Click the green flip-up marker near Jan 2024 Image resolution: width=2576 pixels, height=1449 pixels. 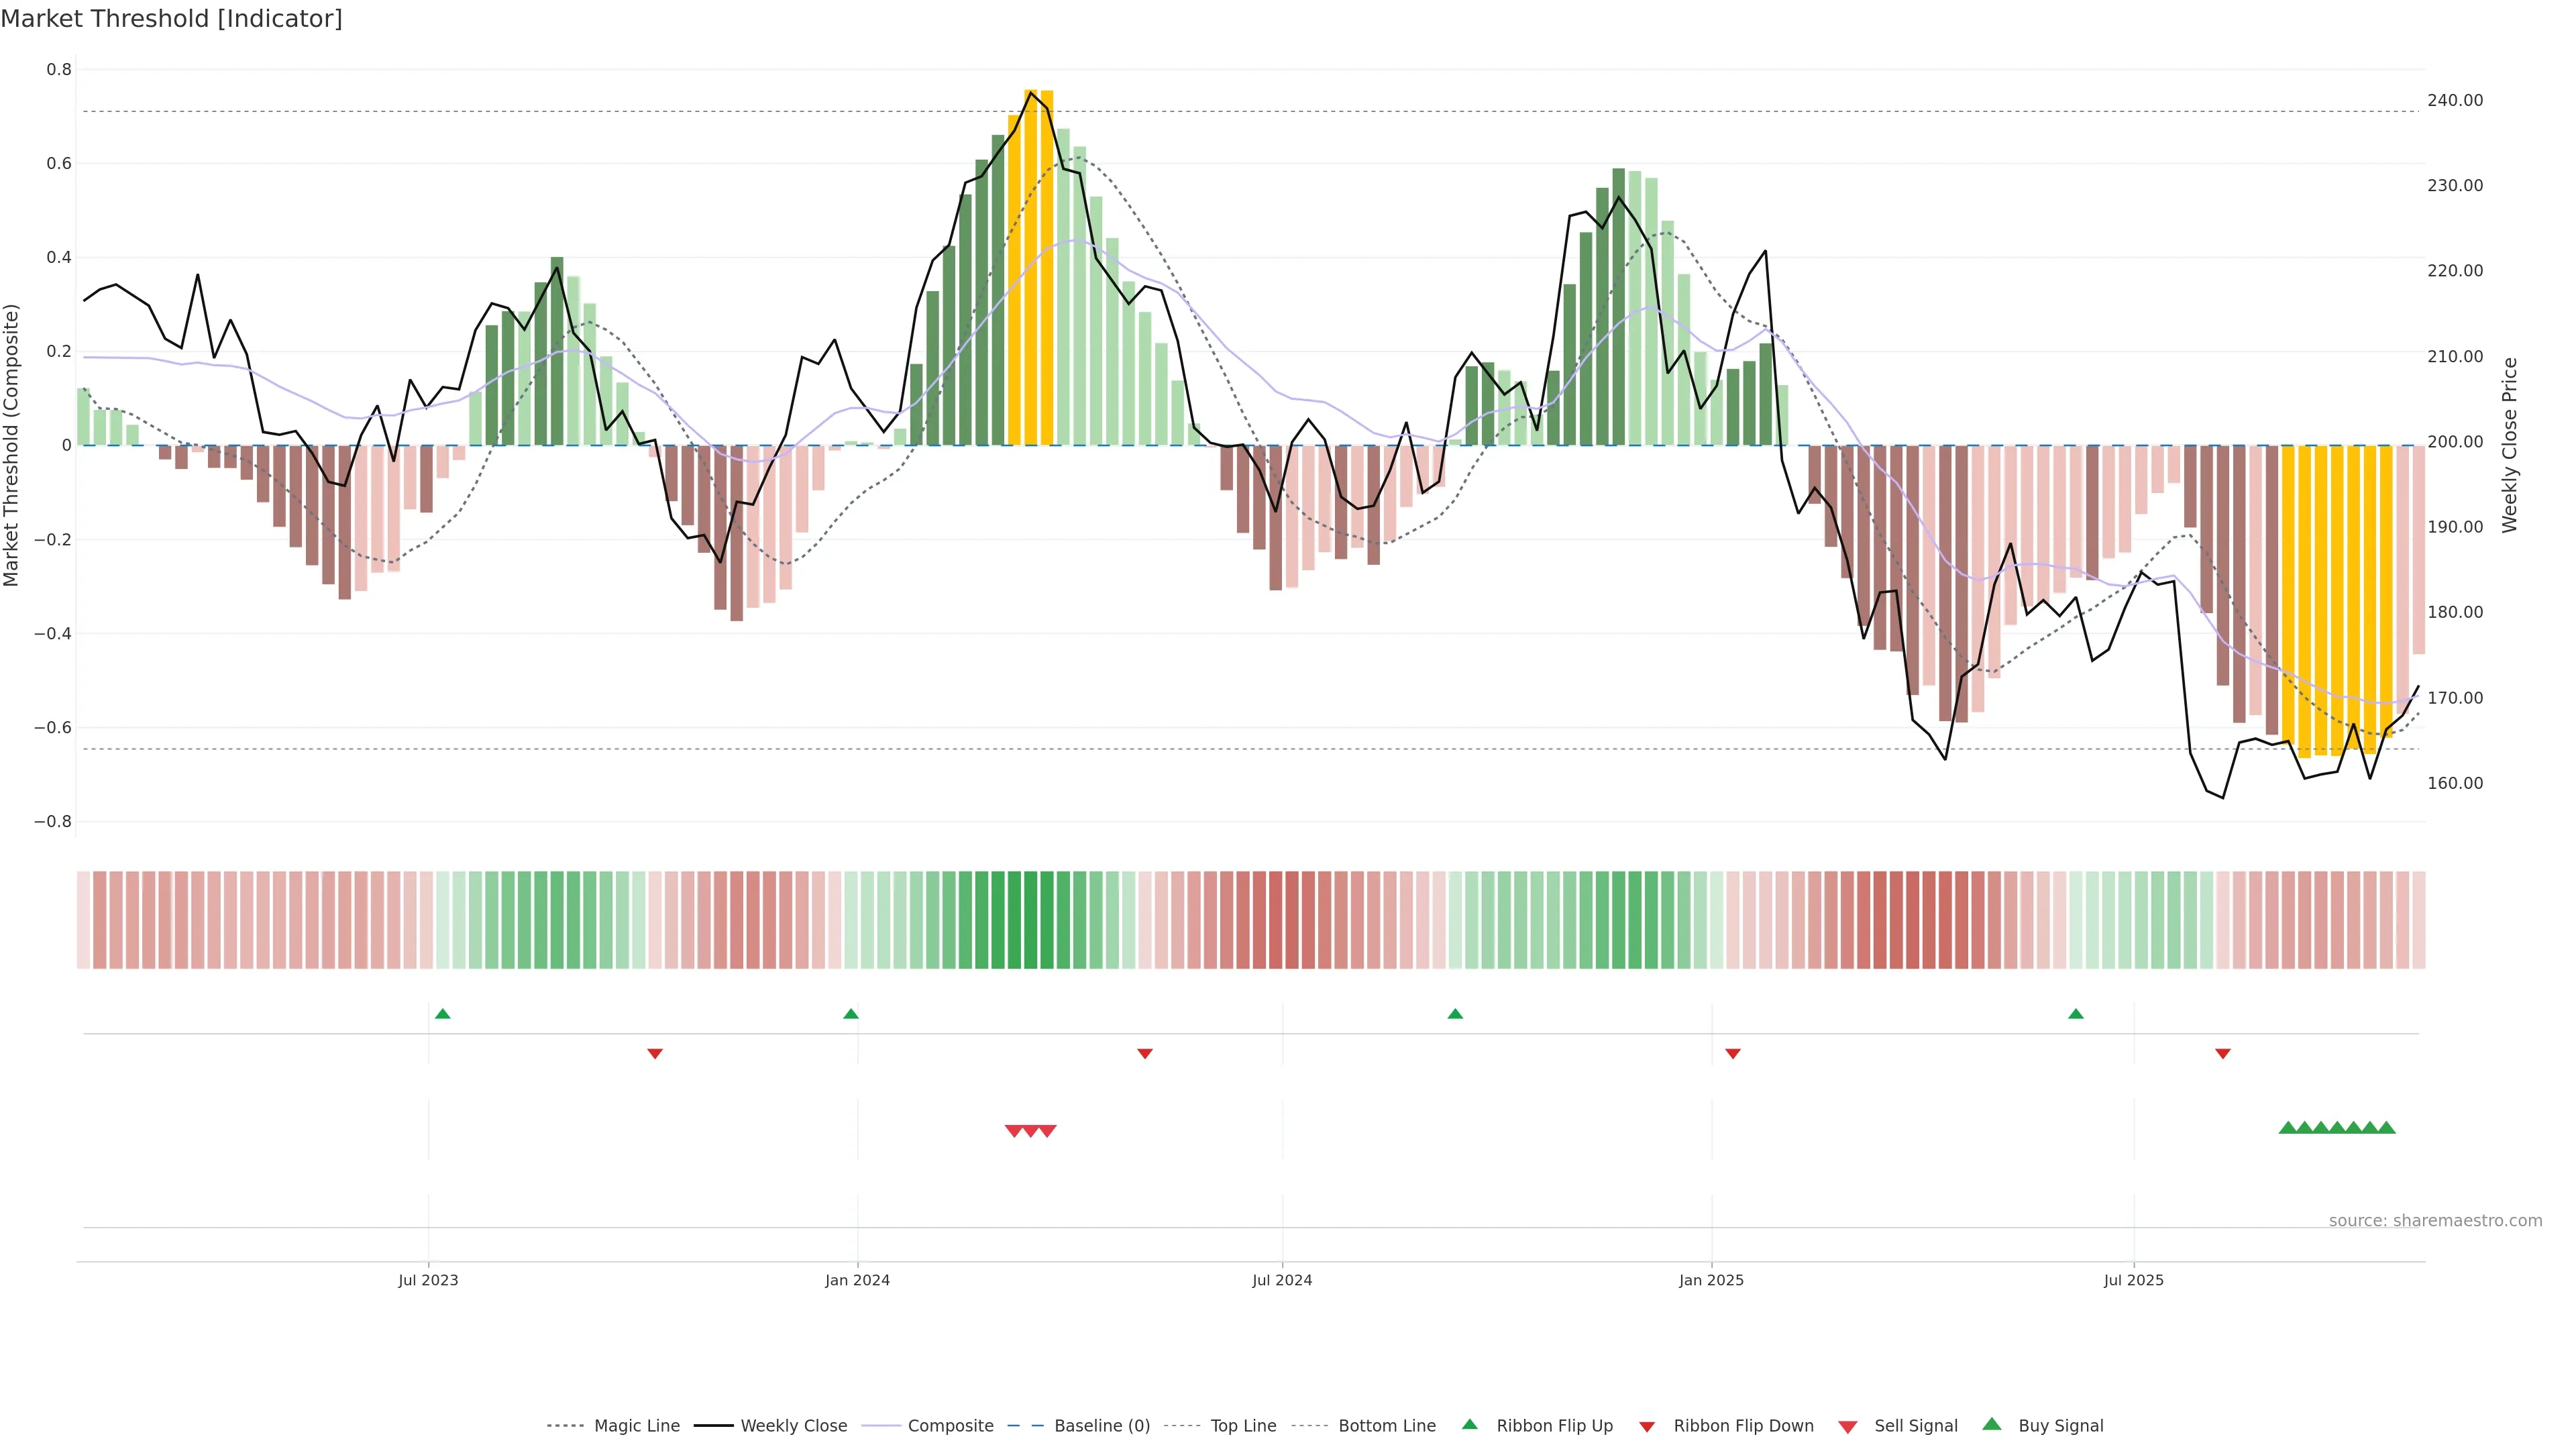coord(851,1014)
